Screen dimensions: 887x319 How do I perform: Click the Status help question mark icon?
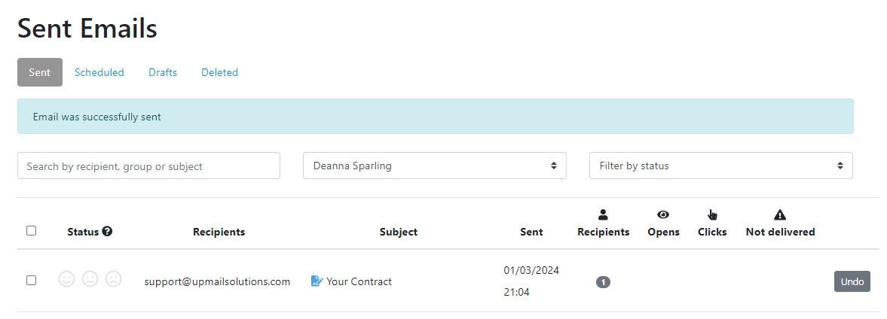[x=107, y=232]
